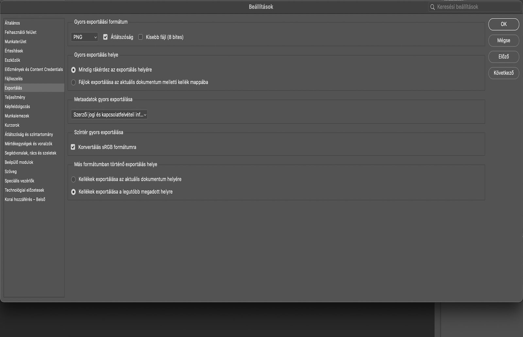The height and width of the screenshot is (337, 523).
Task: Open the Munkaterület category
Action: (x=34, y=42)
